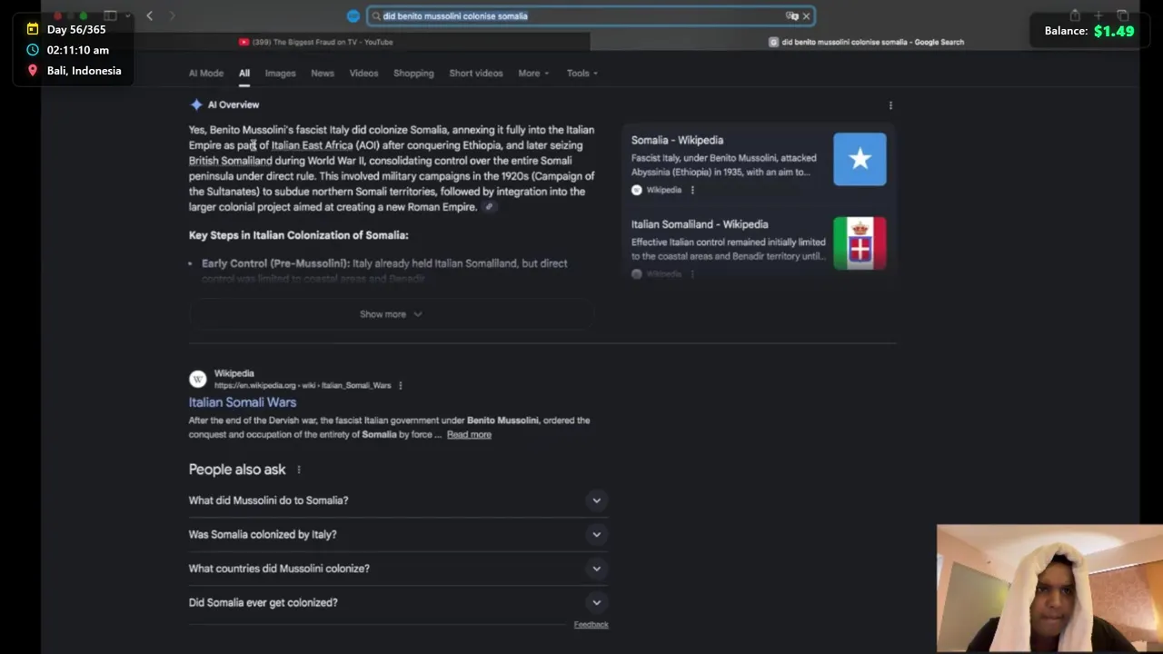Show the Safari tab overview
This screenshot has width=1163, height=654.
tap(1123, 15)
